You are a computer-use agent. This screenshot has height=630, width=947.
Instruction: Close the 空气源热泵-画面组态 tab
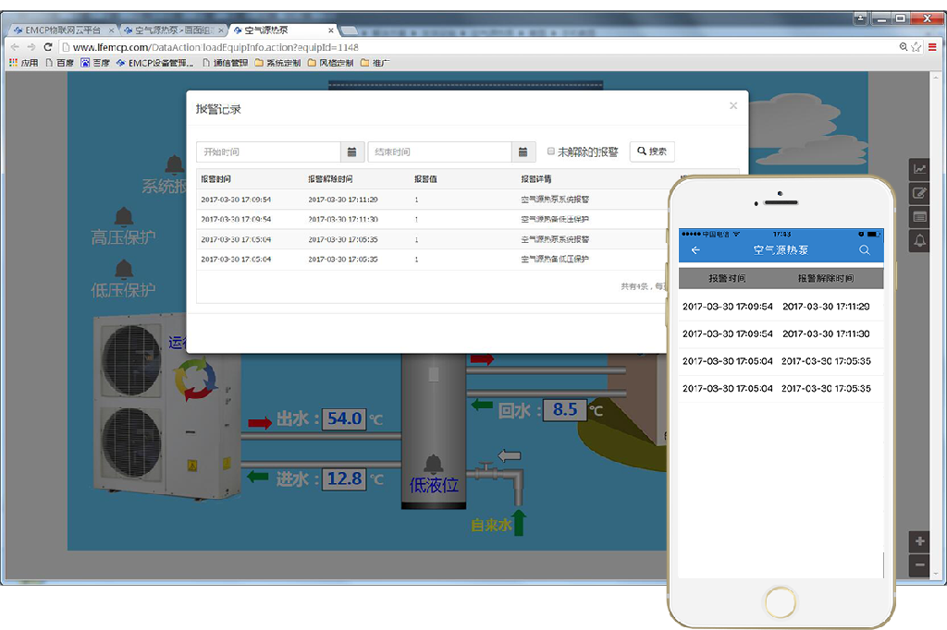pos(221,30)
